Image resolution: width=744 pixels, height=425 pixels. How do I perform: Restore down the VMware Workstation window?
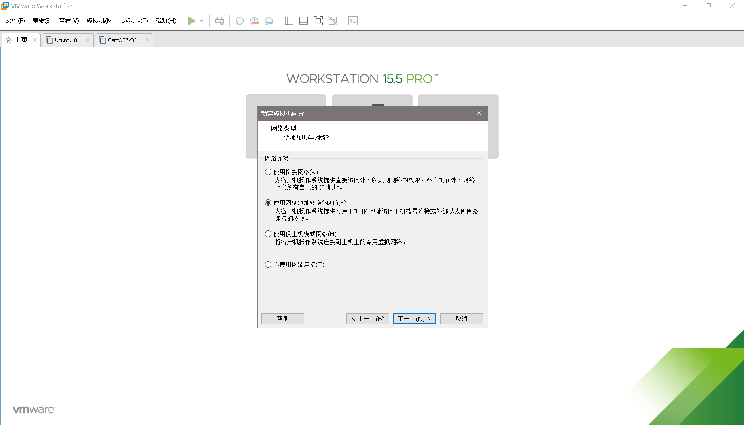[x=708, y=6]
